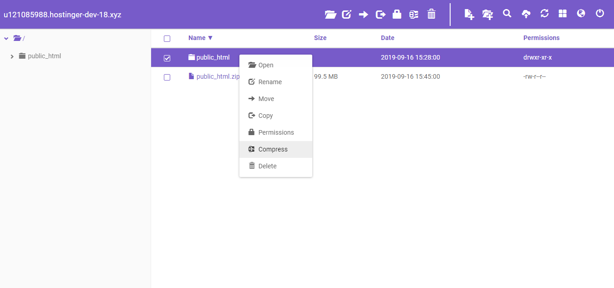Click the file icon beside public_html.zip
Viewport: 614px width, 288px height.
coord(191,76)
